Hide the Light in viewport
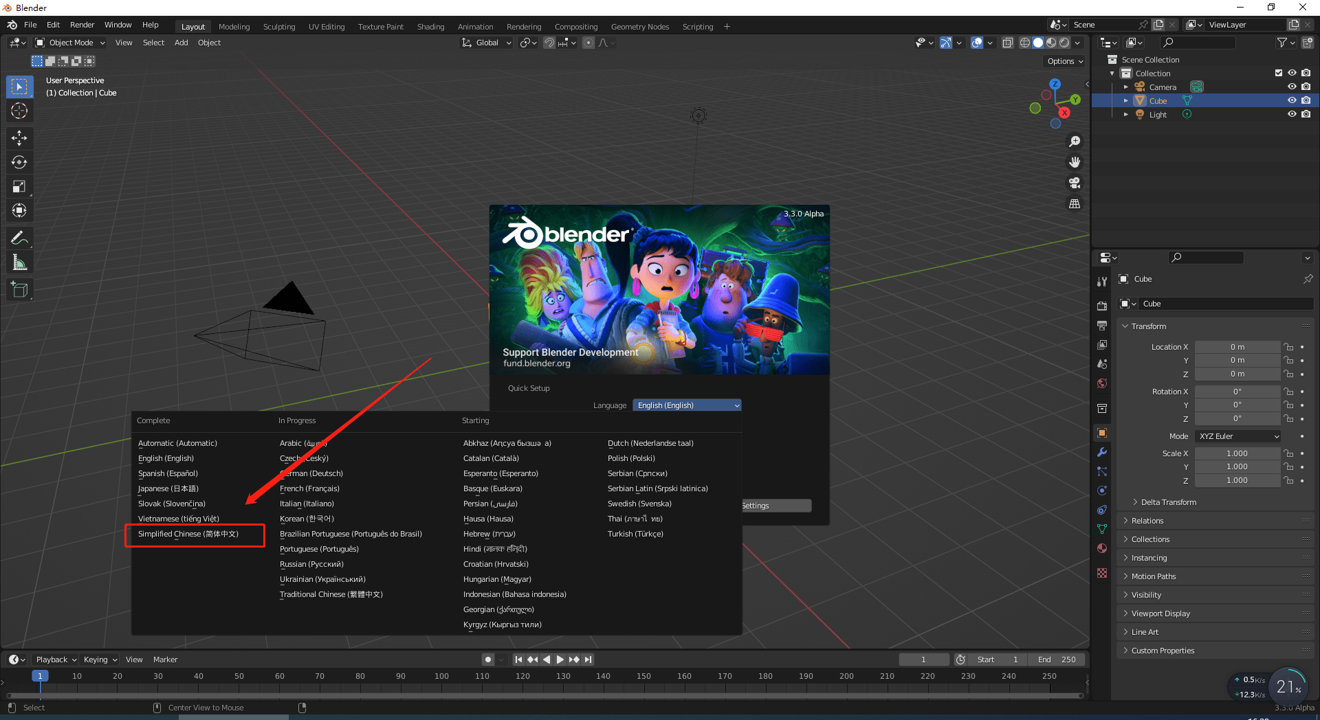1320x720 pixels. [x=1292, y=114]
